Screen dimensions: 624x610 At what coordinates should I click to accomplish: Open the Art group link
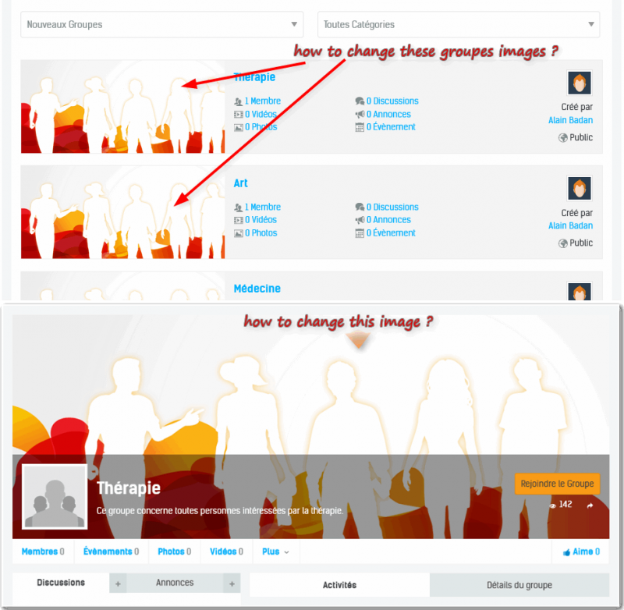pos(240,183)
